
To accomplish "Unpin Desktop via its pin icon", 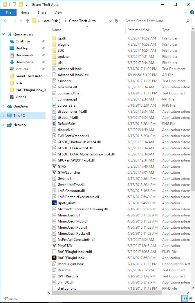I will (43, 48).
